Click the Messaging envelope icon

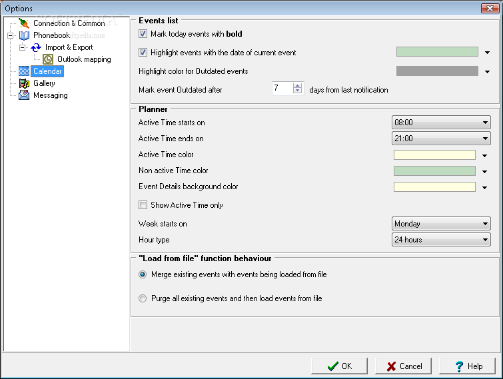coord(24,95)
